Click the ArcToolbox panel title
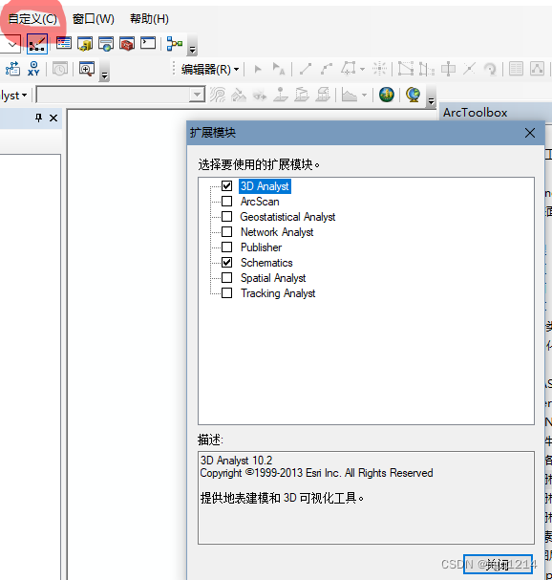 475,113
